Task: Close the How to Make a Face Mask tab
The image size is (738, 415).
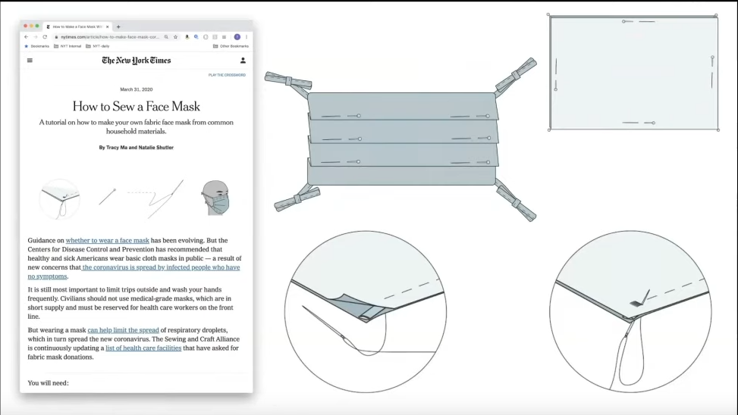Action: pyautogui.click(x=107, y=27)
